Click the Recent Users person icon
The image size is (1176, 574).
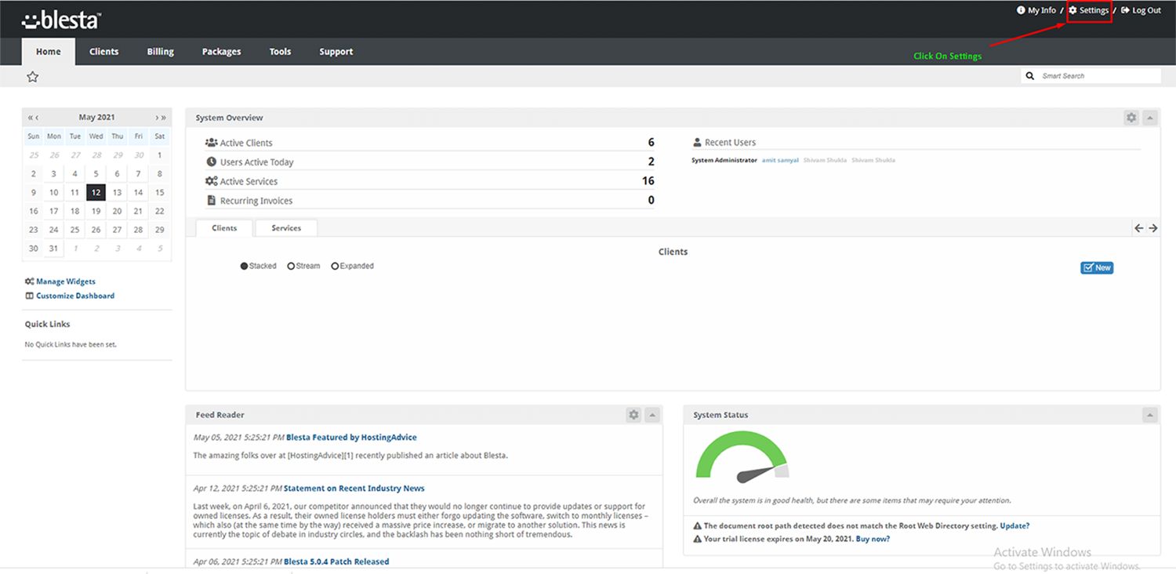click(x=697, y=143)
